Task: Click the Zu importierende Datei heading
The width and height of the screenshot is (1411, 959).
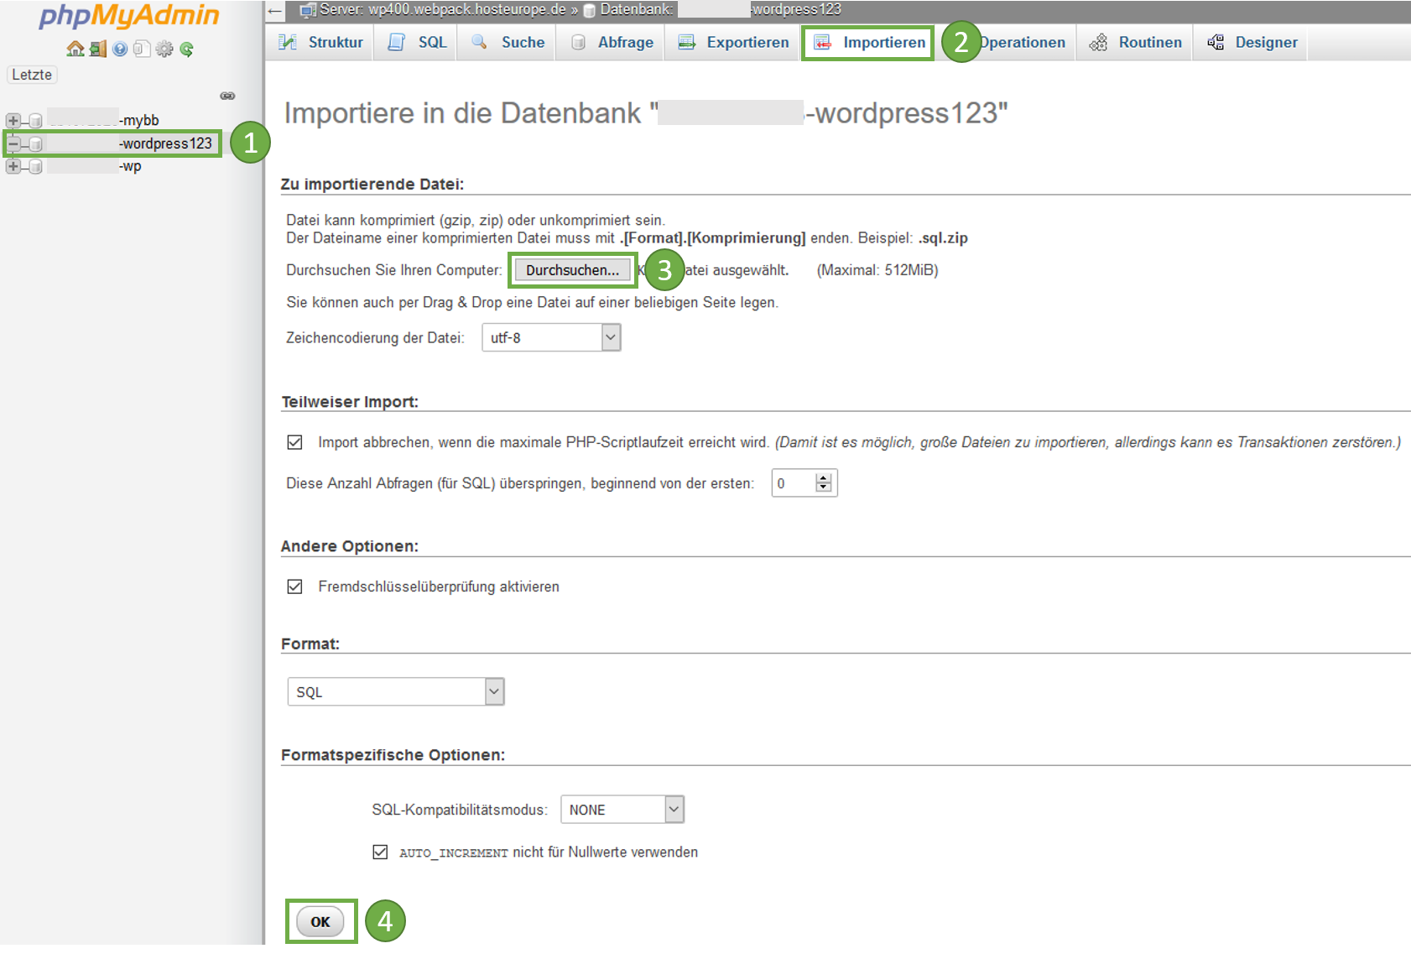Action: tap(372, 184)
